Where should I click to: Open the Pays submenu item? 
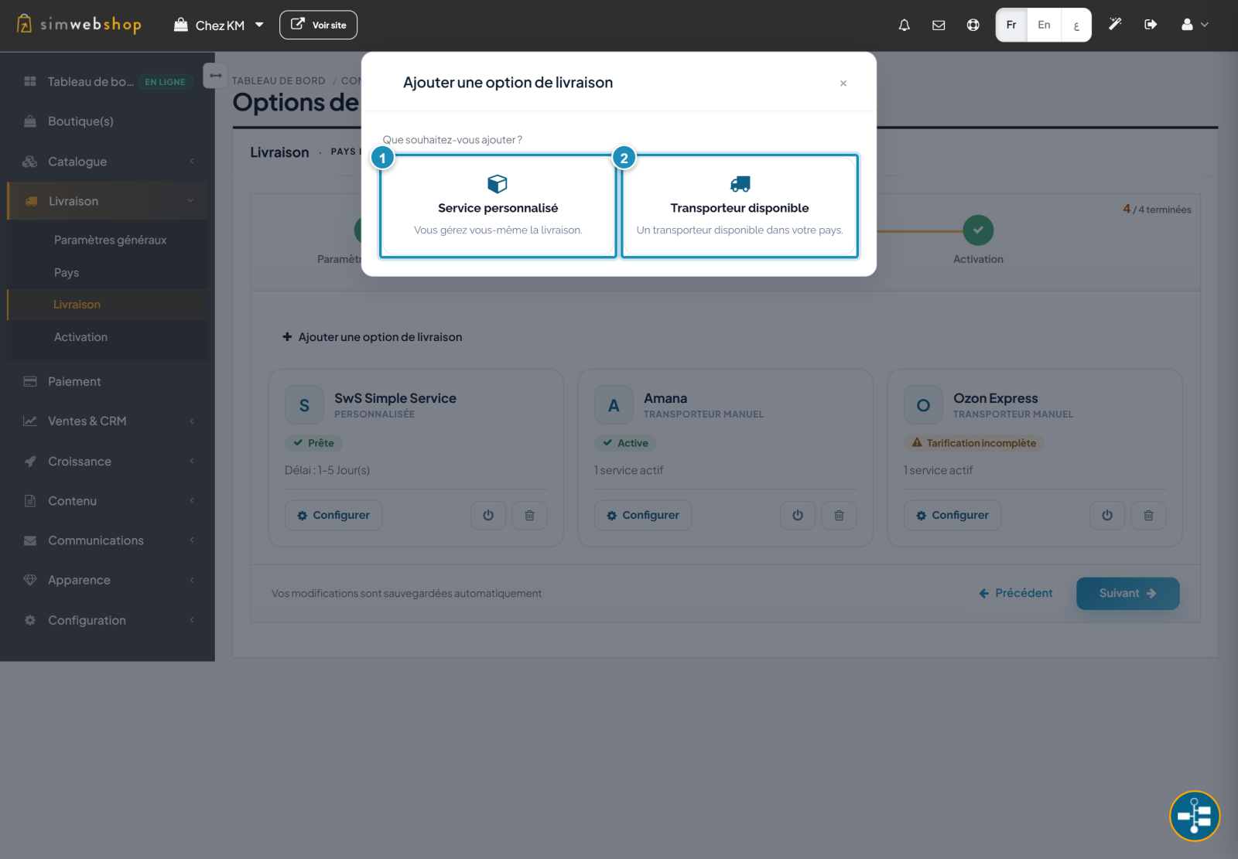67,272
